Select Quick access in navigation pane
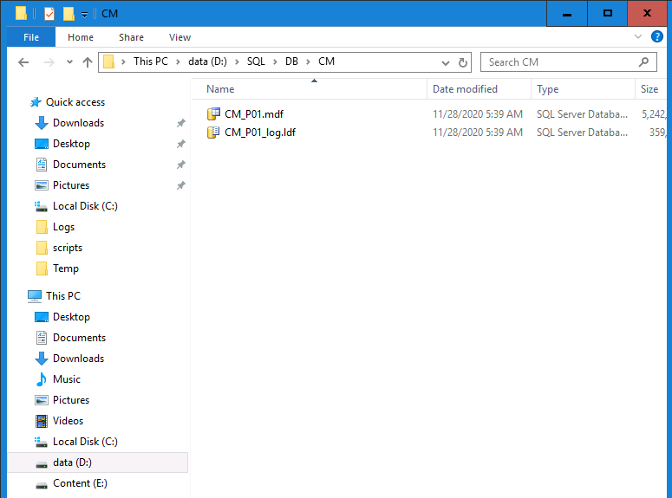 click(x=75, y=102)
